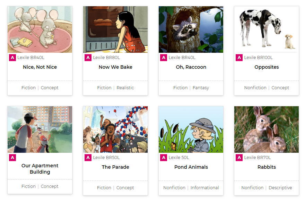This screenshot has width=305, height=200.
Task: Click level A badge on Nice, Not Nice
Action: click(x=12, y=58)
